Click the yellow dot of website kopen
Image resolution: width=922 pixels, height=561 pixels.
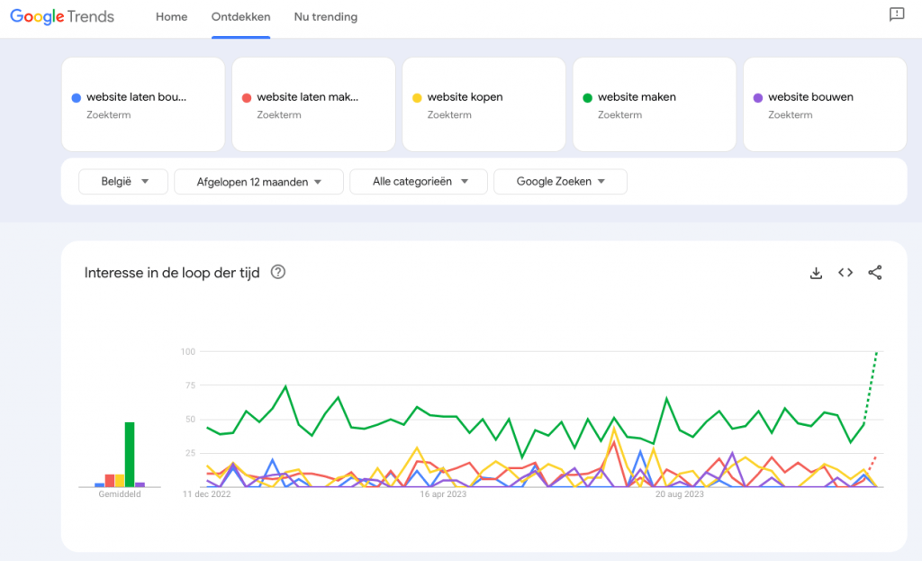pyautogui.click(x=417, y=98)
